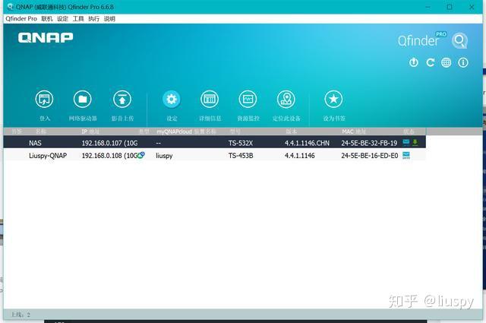486x323 pixels.
Task: Click the blue status icon in the NAS row
Action: coord(406,142)
